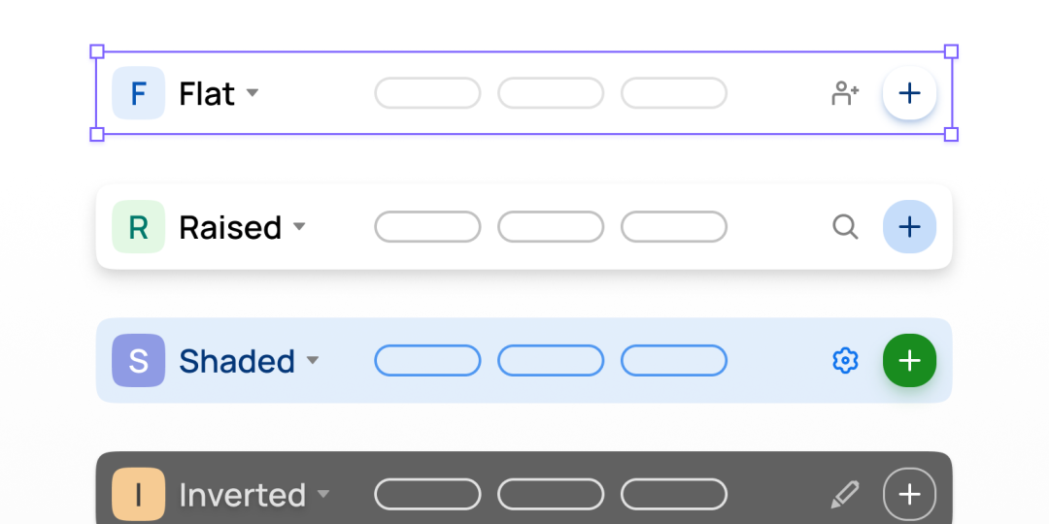
Task: Open the blue gear settings icon
Action: (x=845, y=360)
